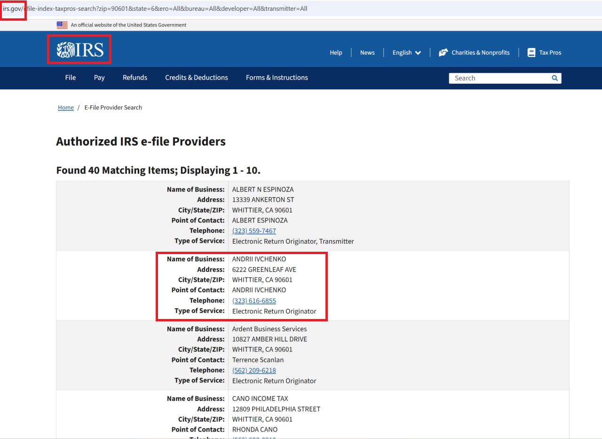The width and height of the screenshot is (602, 439).
Task: Select address 12809 PHILADELPHIA STREET
Action: [277, 409]
